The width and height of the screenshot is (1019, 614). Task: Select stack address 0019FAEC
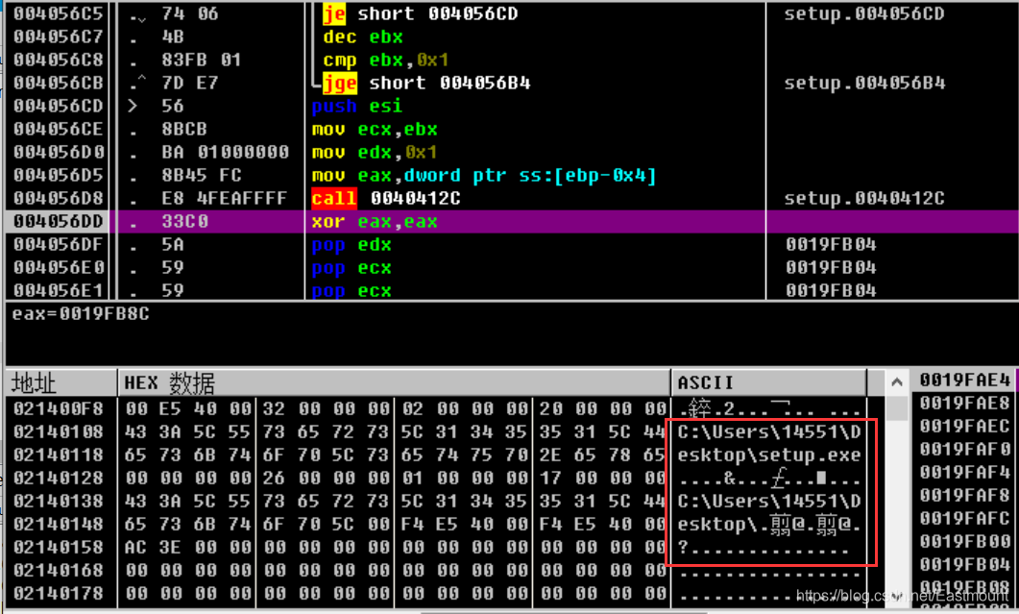[x=964, y=426]
